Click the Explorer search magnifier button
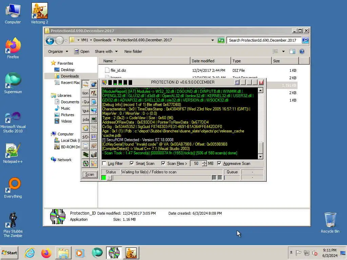The width and height of the screenshot is (347, 260). tap(305, 40)
